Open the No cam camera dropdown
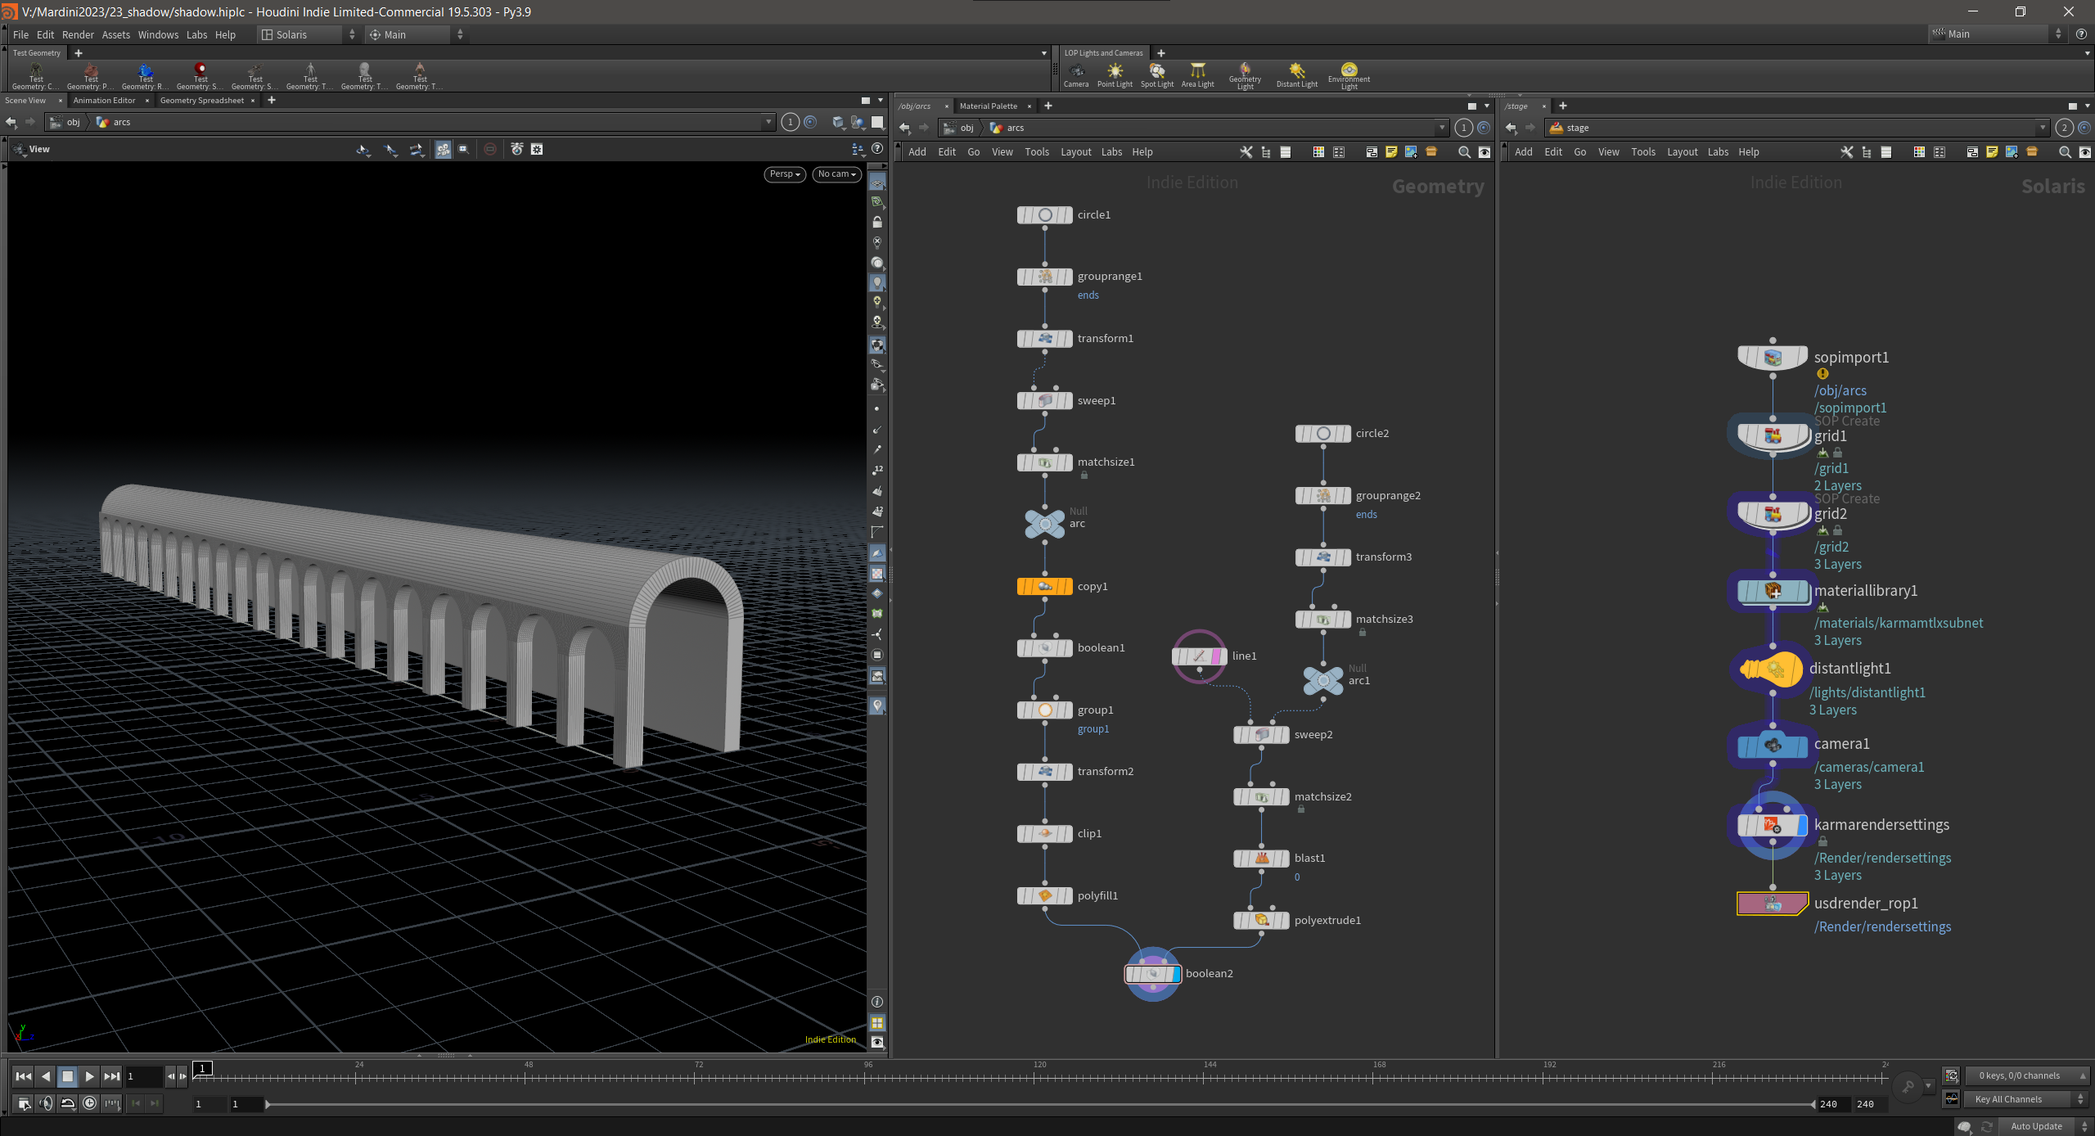This screenshot has width=2095, height=1136. click(x=836, y=174)
